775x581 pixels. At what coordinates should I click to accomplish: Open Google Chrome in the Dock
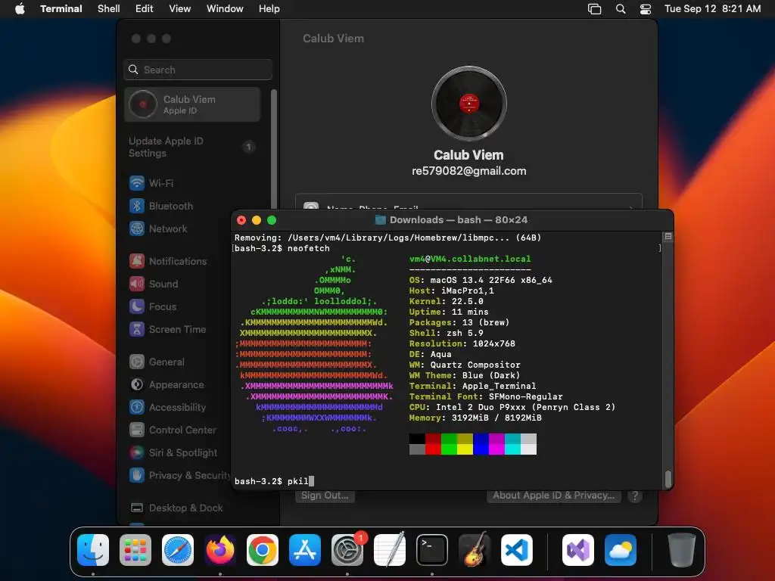coord(263,550)
